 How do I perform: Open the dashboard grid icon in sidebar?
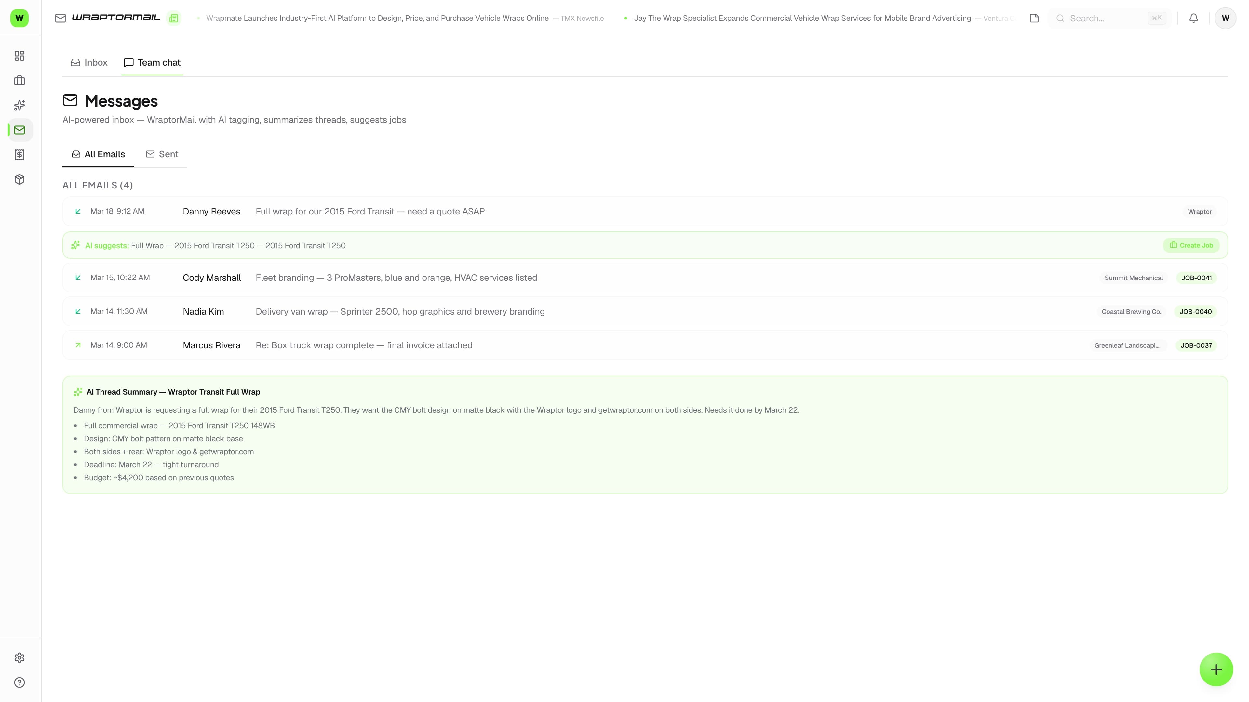tap(20, 56)
